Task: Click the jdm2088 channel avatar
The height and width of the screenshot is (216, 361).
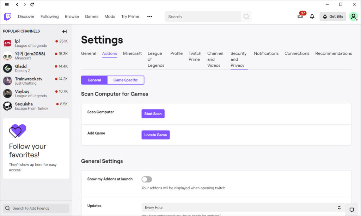Action: pyautogui.click(x=8, y=56)
